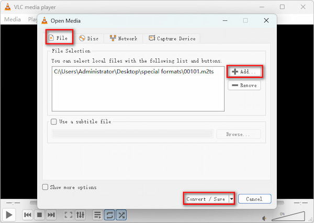Maximize the VLC media player window
Screen dimensions: 314x223
coord(282,7)
